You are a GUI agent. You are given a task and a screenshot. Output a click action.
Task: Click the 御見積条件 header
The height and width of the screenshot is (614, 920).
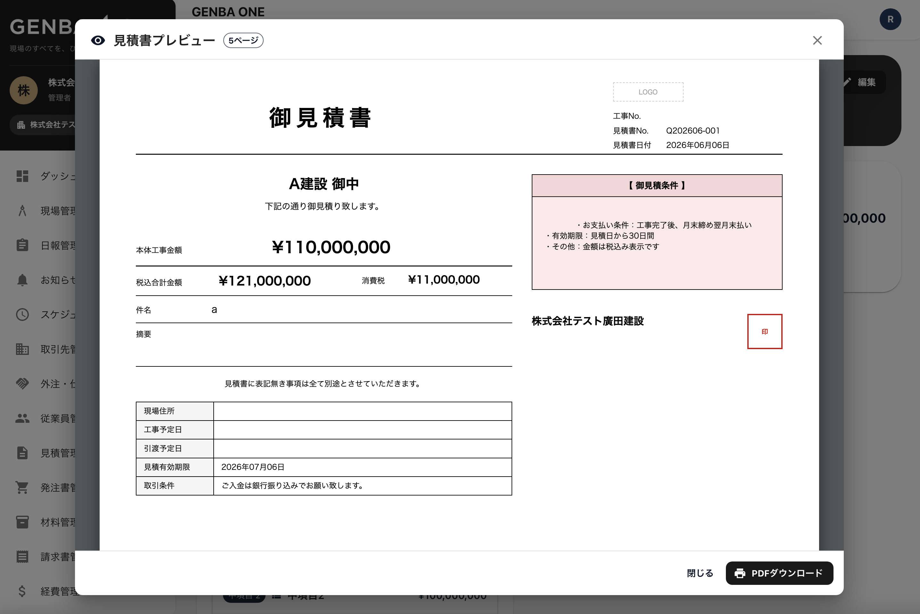pyautogui.click(x=657, y=186)
